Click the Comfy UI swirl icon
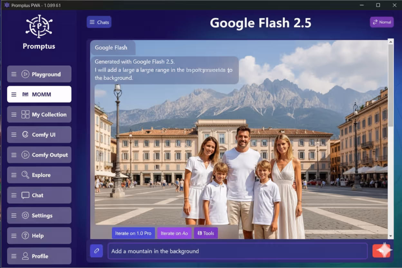The width and height of the screenshot is (402, 268). [25, 135]
